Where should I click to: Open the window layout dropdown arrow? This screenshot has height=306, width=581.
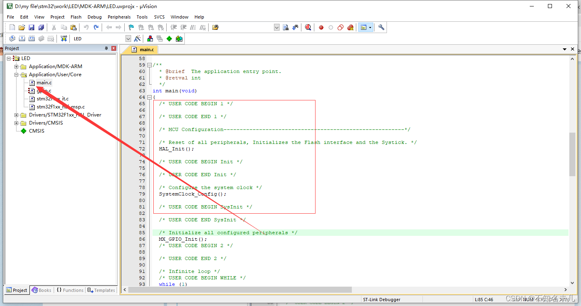coord(370,27)
